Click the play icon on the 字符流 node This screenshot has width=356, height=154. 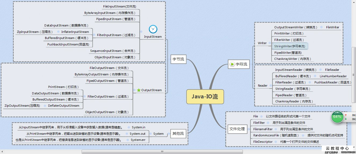click(x=232, y=64)
